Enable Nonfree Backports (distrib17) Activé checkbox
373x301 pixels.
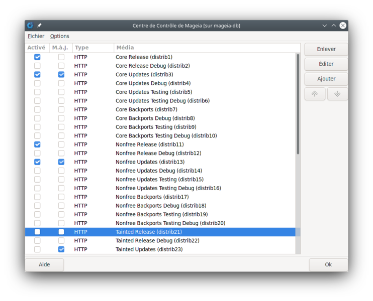tap(37, 197)
